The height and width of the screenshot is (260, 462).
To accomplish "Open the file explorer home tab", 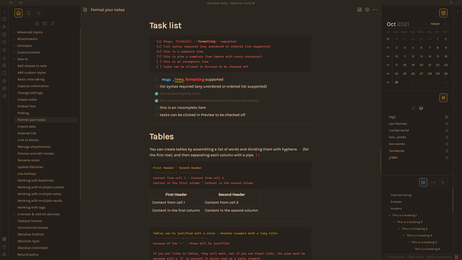I will click(18, 13).
